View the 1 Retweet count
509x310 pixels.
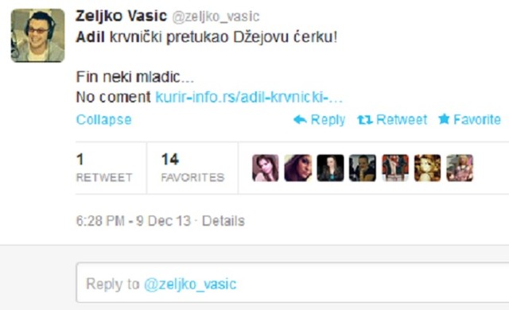[x=104, y=168]
